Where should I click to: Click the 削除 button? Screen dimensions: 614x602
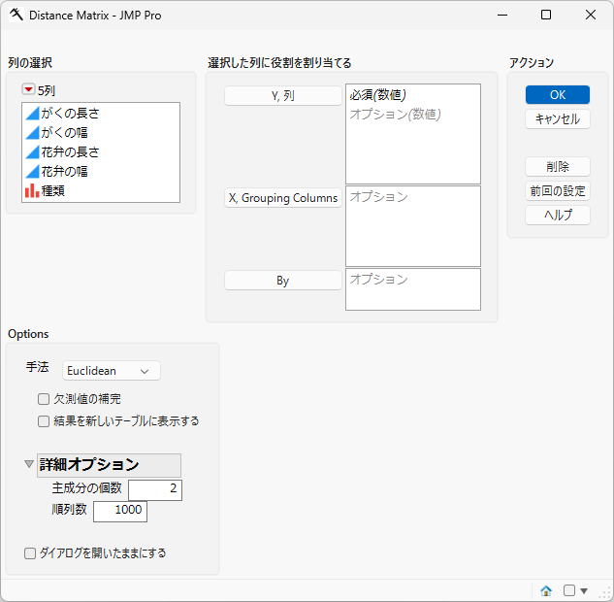pyautogui.click(x=558, y=167)
